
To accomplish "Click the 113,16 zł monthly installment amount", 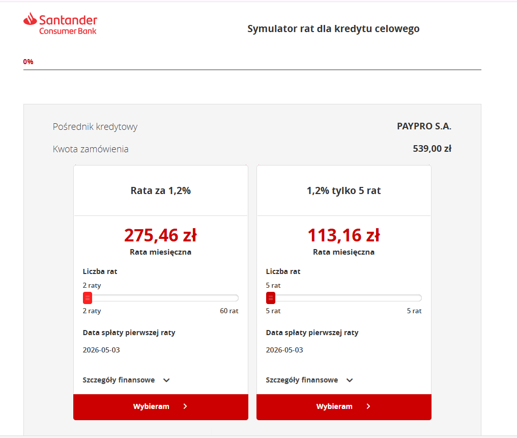I will tap(343, 235).
